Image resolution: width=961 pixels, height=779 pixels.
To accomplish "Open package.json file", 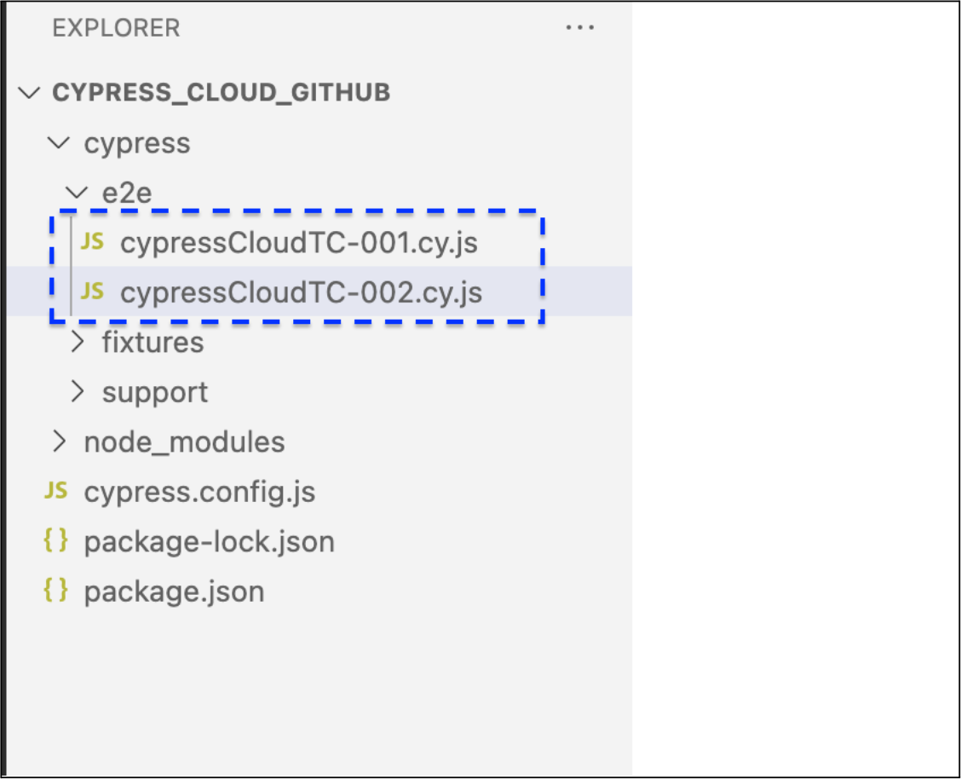I will click(174, 591).
